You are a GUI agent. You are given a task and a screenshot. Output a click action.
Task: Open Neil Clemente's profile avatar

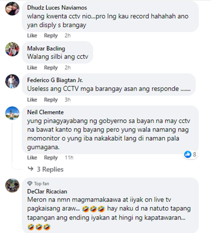tap(12, 113)
